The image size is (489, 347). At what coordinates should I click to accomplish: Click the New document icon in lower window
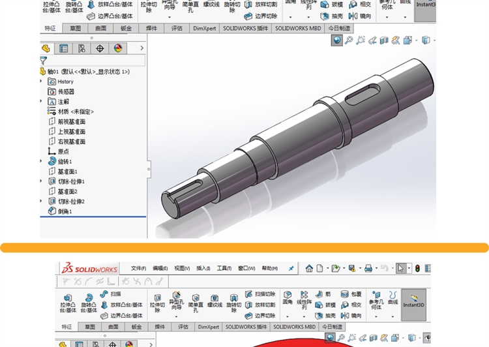pos(319,268)
